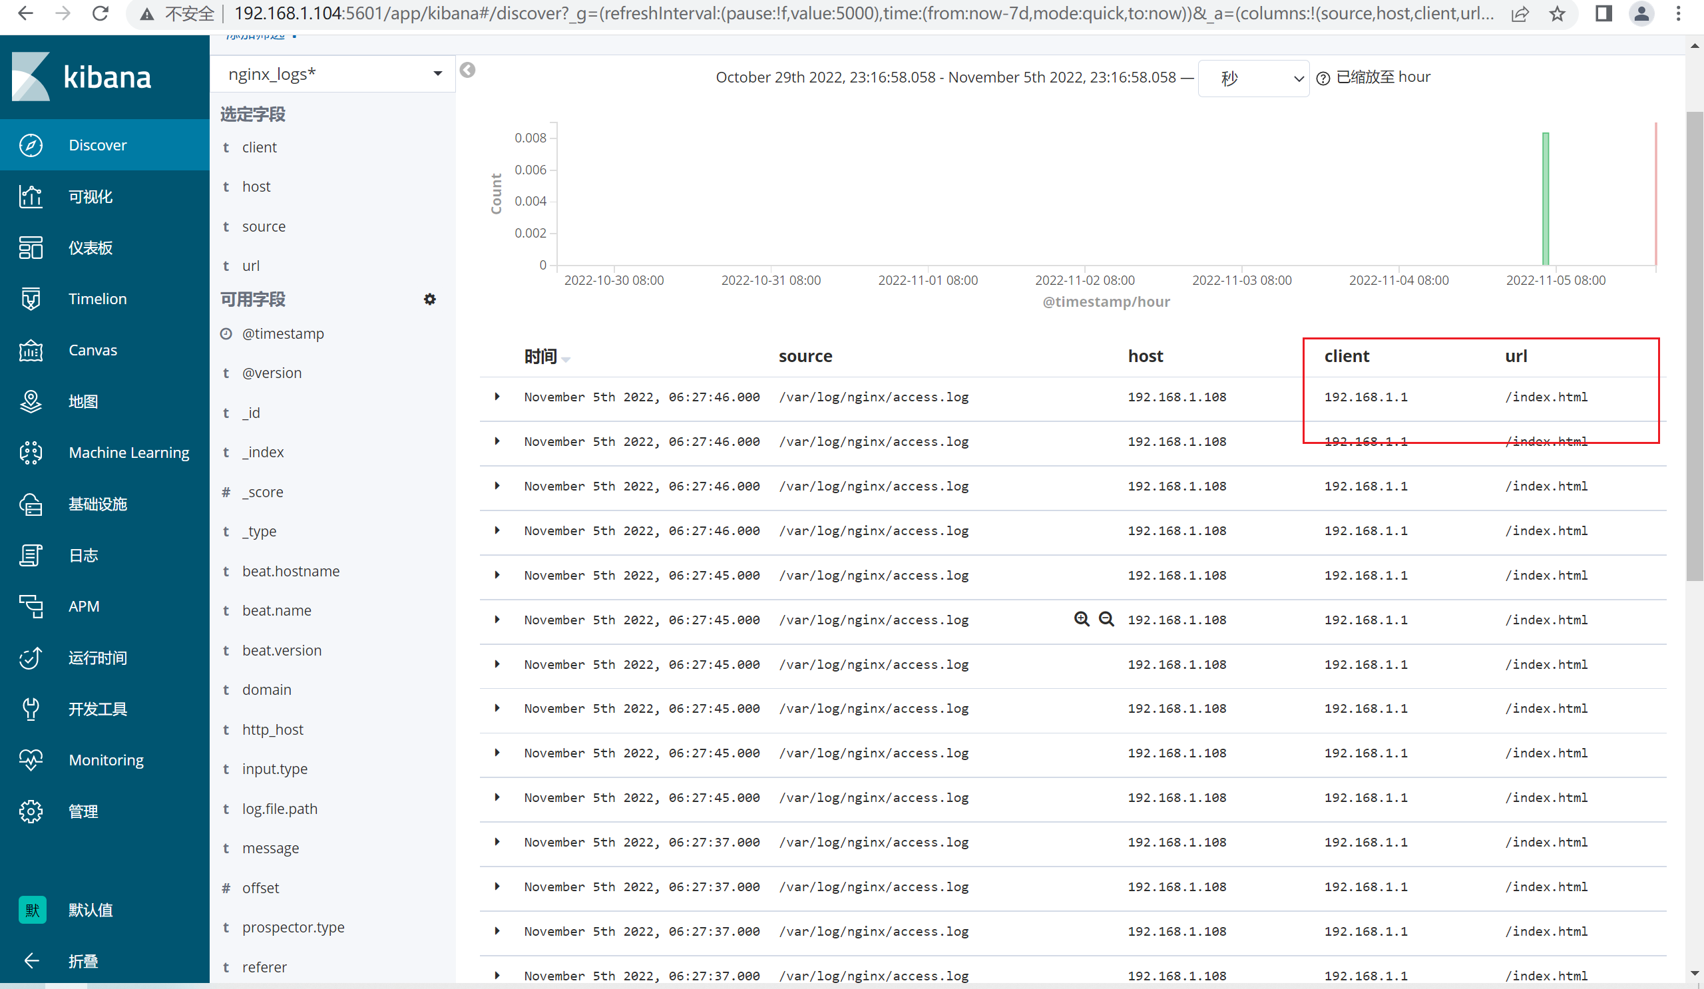
Task: Open the APM icon
Action: pos(31,606)
